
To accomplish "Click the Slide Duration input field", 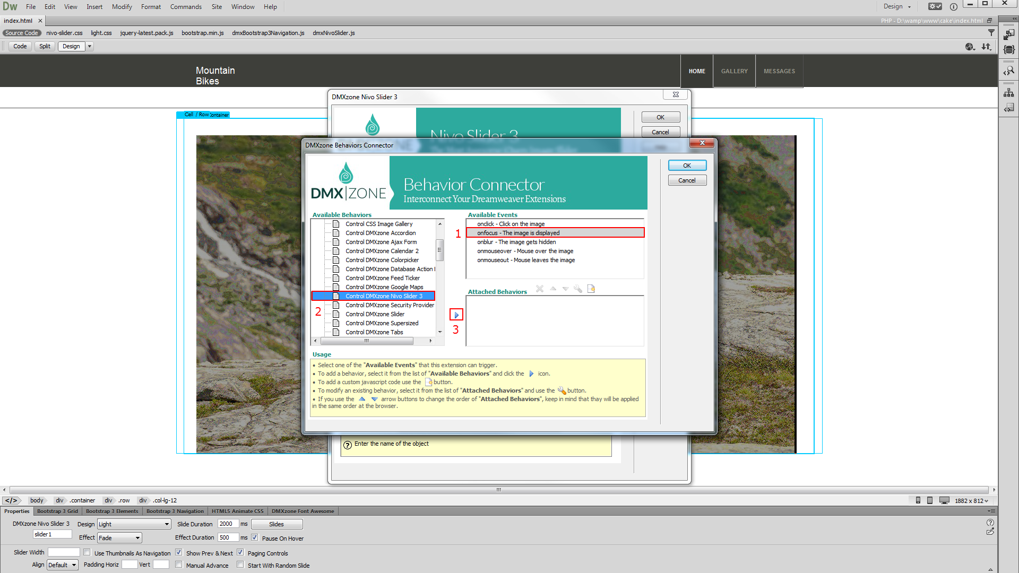I will tap(228, 524).
